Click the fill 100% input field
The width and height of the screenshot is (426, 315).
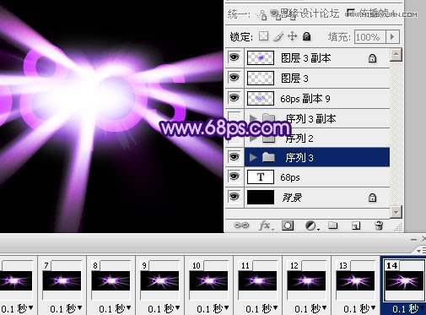pyautogui.click(x=369, y=37)
